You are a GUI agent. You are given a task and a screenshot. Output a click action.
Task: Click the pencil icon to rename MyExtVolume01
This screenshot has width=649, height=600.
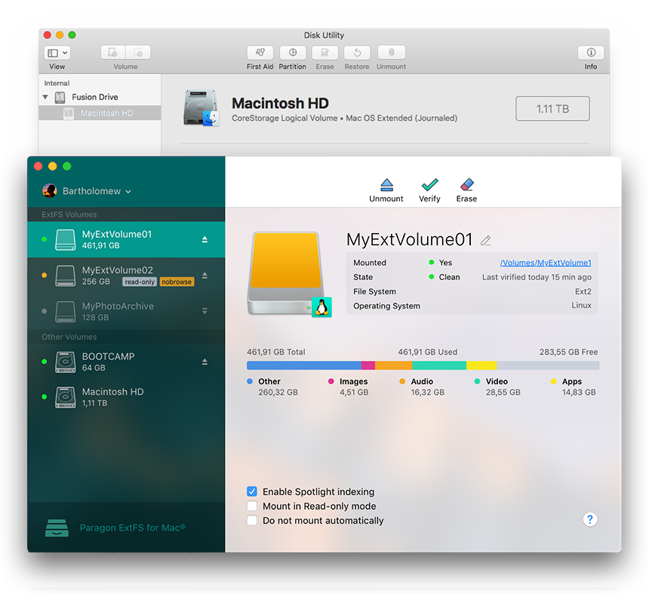point(486,241)
